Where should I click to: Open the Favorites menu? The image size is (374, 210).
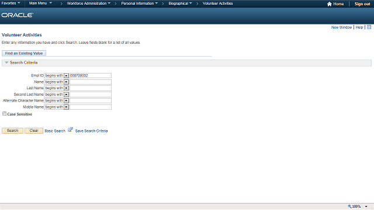pyautogui.click(x=11, y=3)
